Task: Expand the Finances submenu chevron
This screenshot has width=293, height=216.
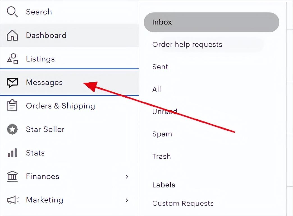Action: 127,177
